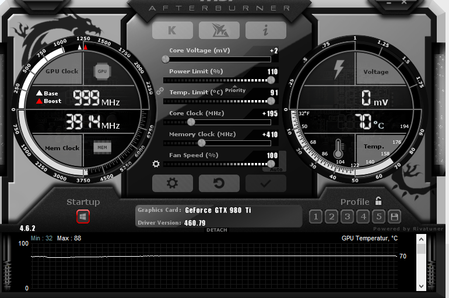449x298 pixels.
Task: Click the 'Min : 32' graph reading
Action: click(41, 238)
